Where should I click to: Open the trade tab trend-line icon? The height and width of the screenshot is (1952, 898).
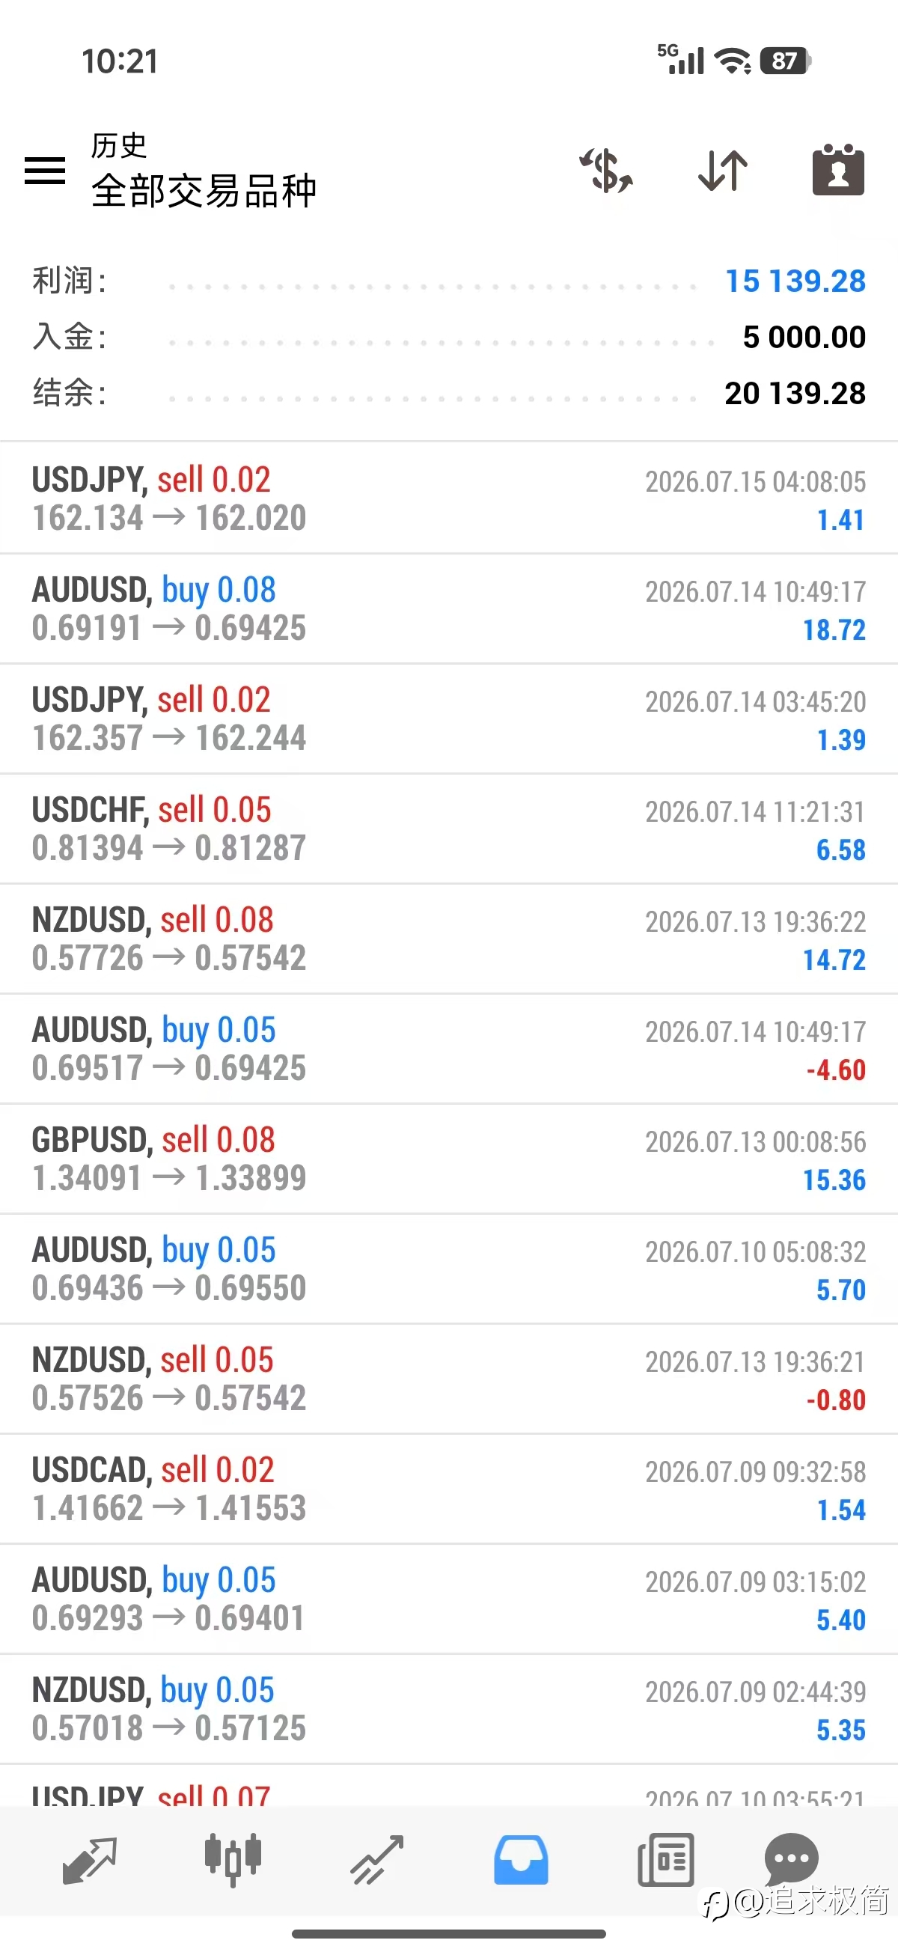pyautogui.click(x=376, y=1860)
